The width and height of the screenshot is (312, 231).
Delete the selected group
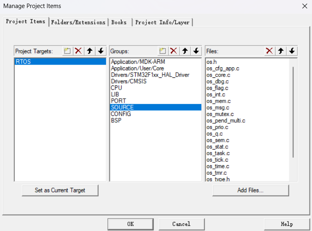coord(174,51)
